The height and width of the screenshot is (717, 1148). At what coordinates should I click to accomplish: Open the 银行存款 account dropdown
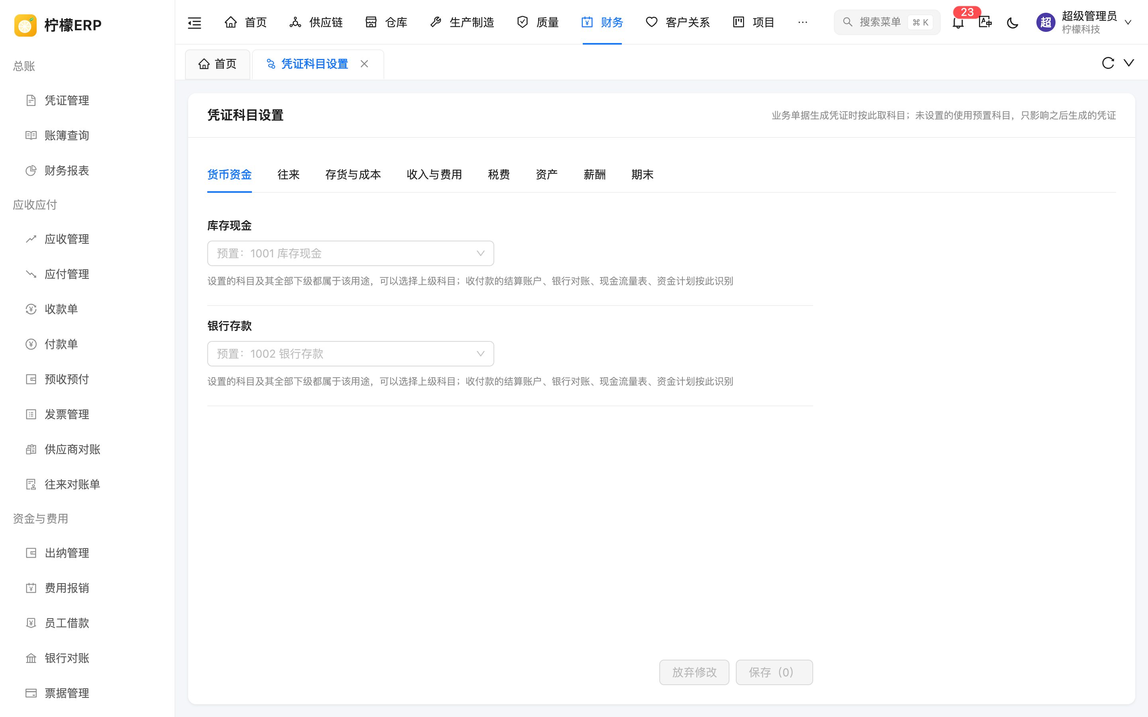coord(350,354)
